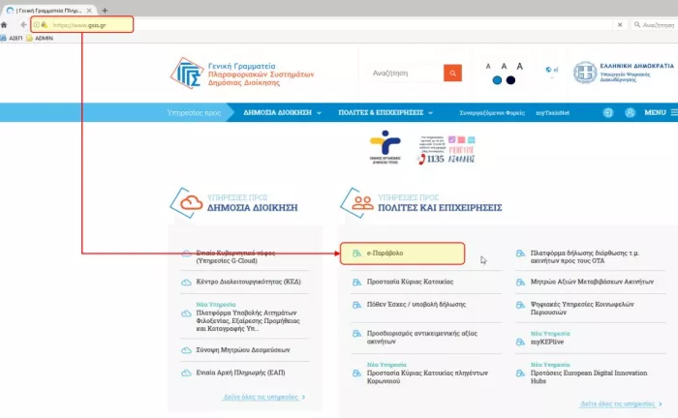The height and width of the screenshot is (418, 678).
Task: Open Προστασία Κύριας Κατοικίας service
Action: point(410,282)
